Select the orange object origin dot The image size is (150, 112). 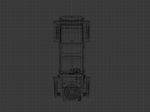[x=72, y=73]
